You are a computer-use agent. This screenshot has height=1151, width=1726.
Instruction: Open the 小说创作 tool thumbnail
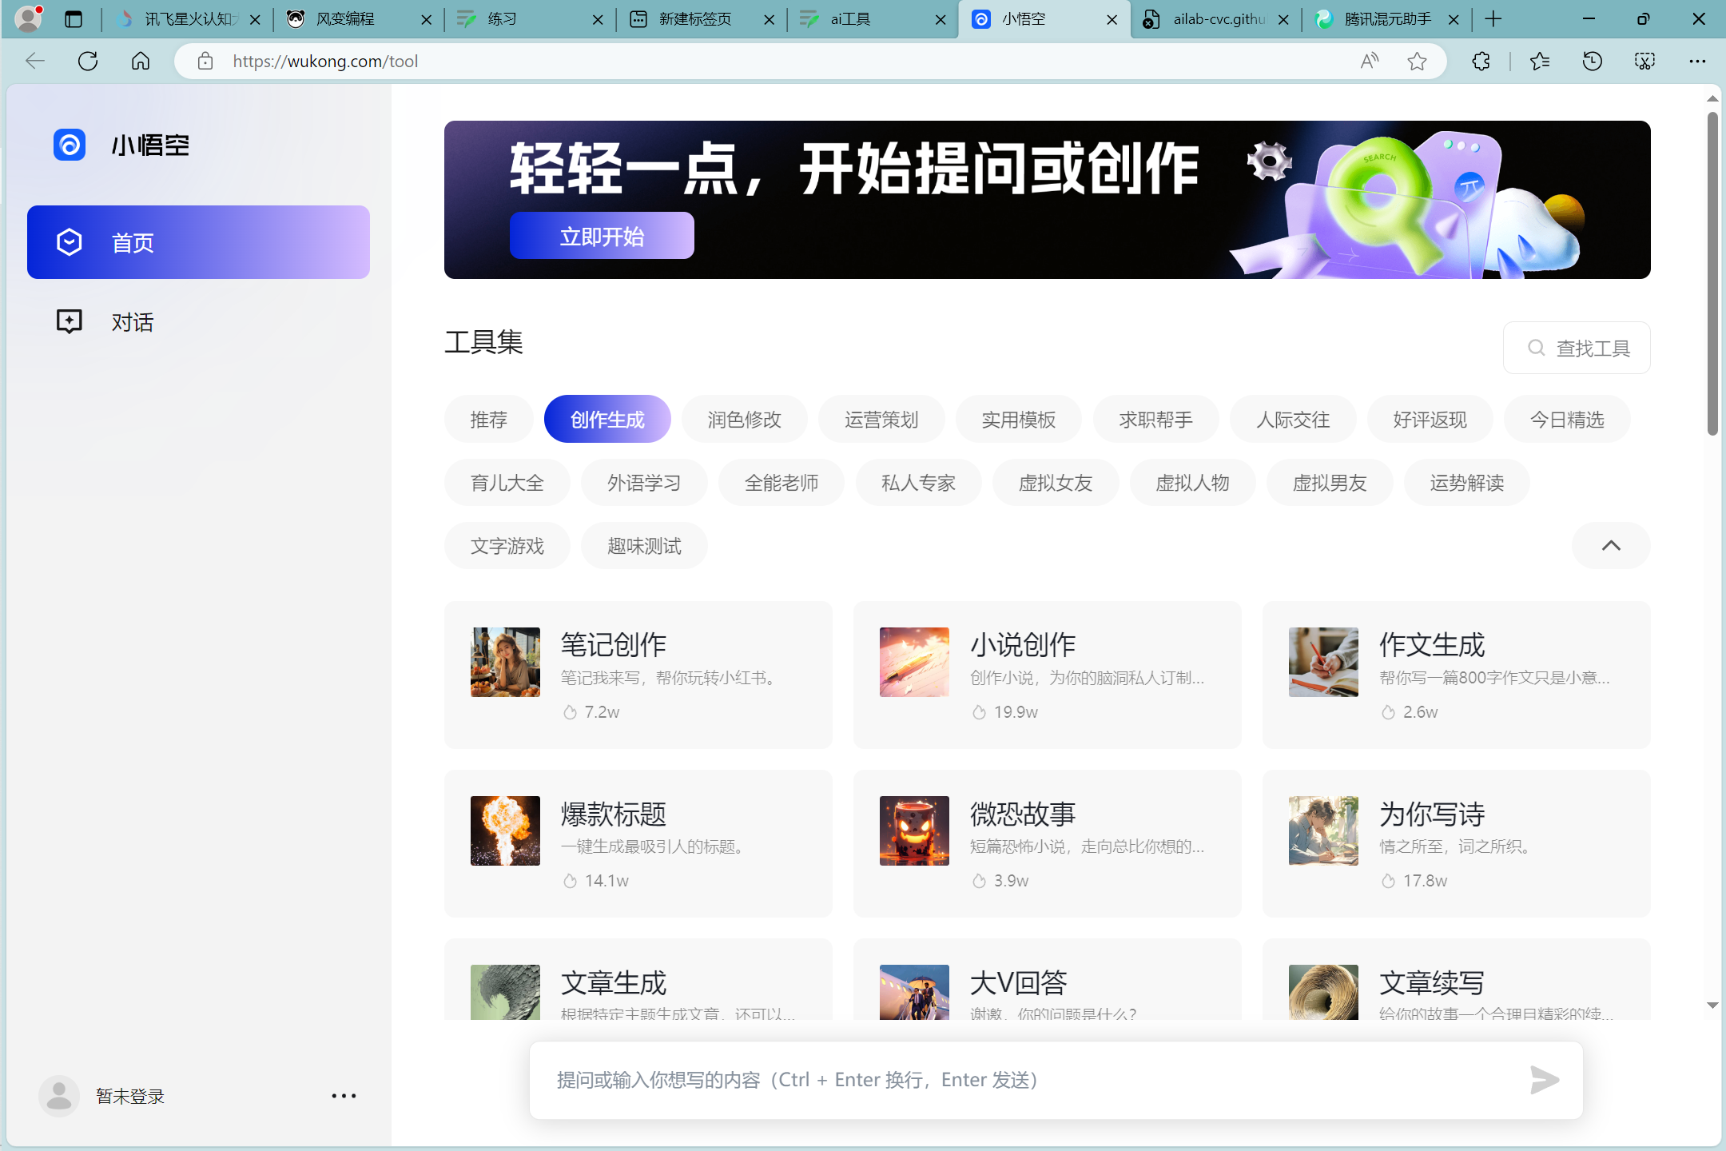[x=914, y=662]
